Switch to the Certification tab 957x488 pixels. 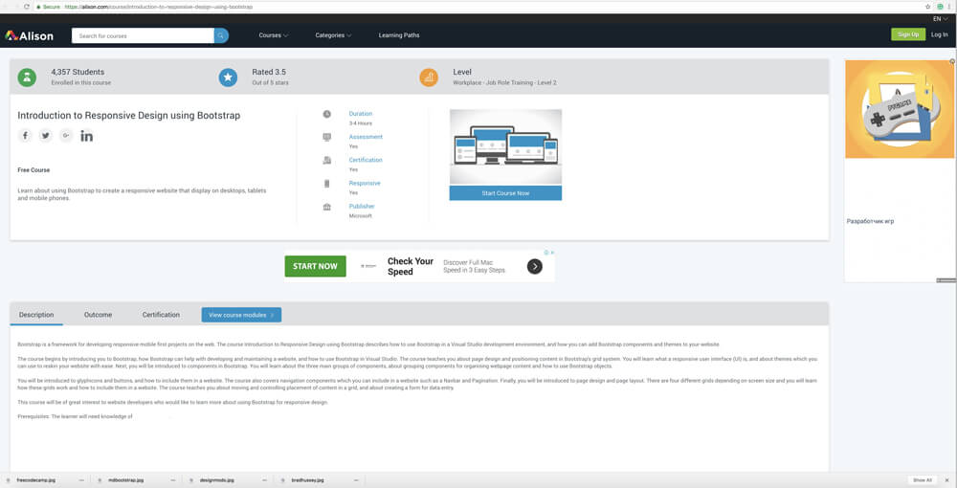point(161,315)
